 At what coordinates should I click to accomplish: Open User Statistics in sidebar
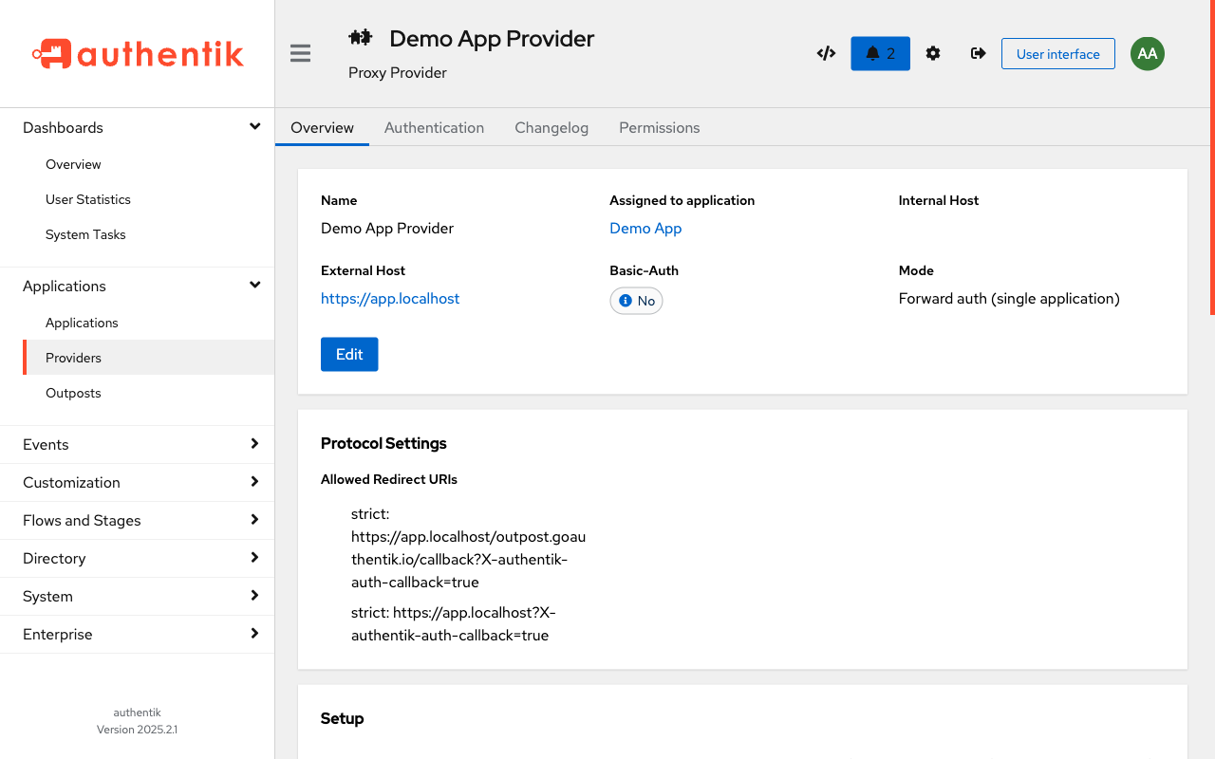coord(148,199)
